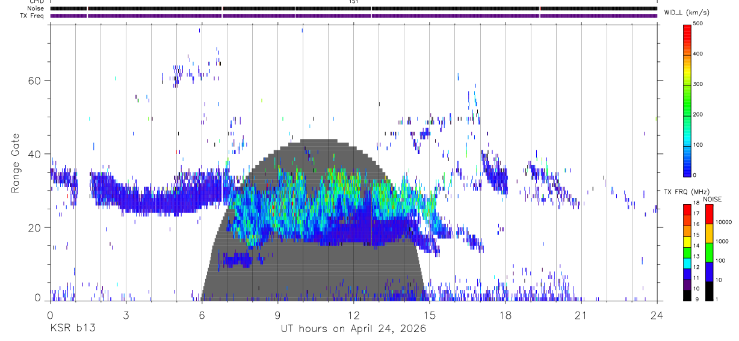Click the 100 label on width scale
Screen dimensions: 739x341
click(x=698, y=145)
